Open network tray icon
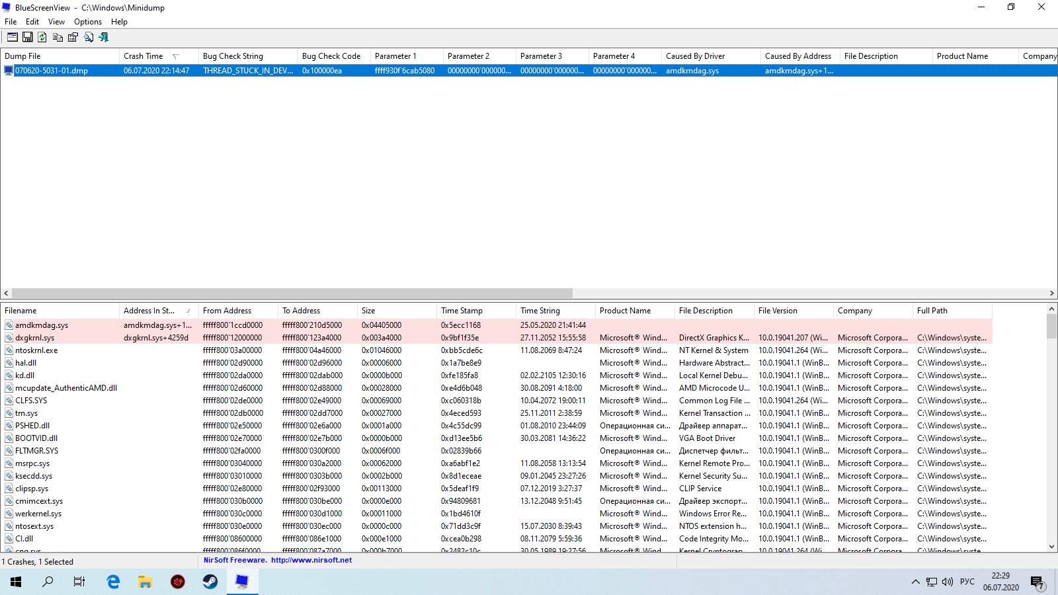 tap(932, 582)
